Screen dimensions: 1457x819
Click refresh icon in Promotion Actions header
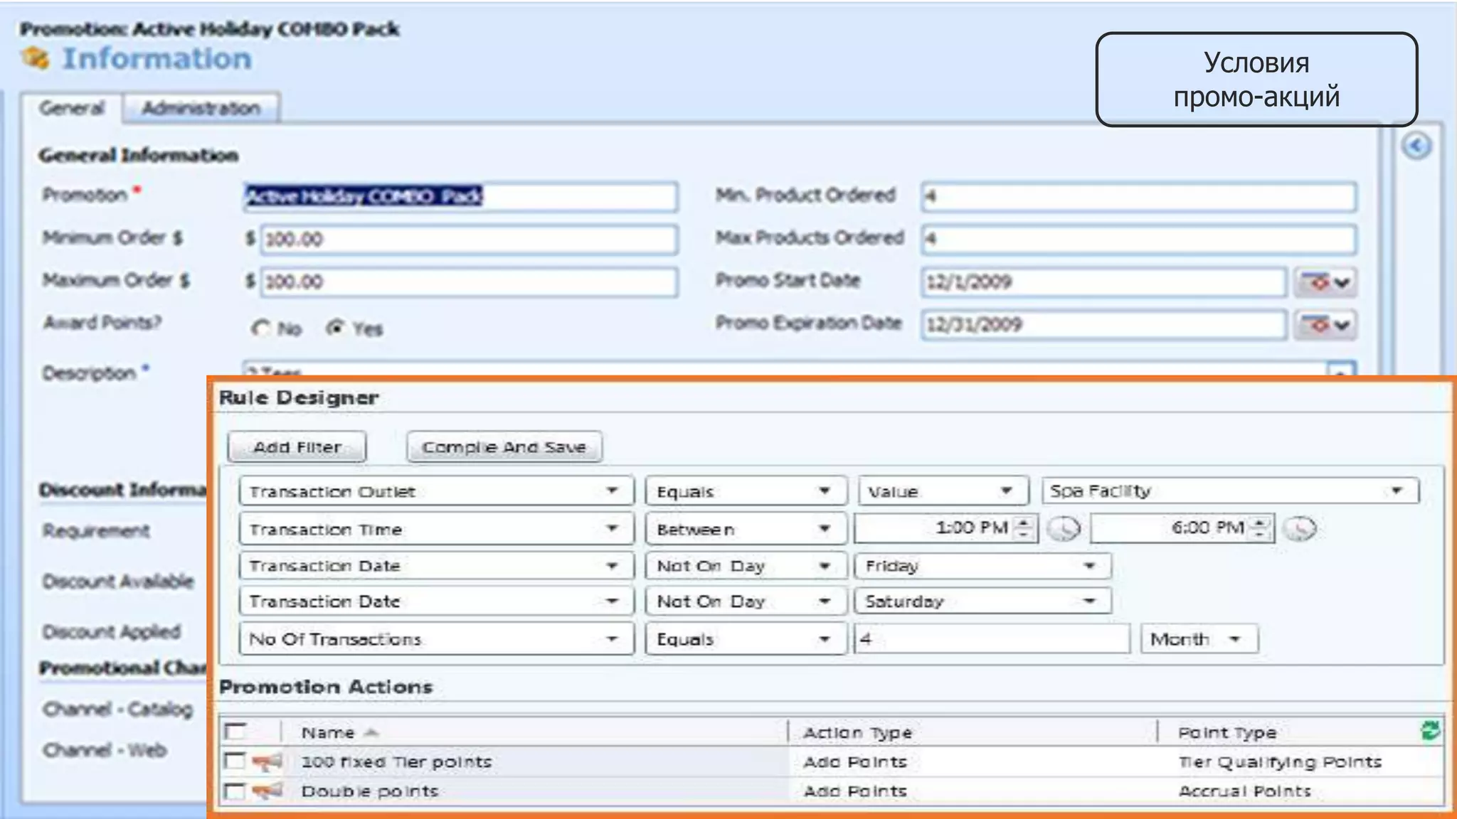click(x=1430, y=730)
